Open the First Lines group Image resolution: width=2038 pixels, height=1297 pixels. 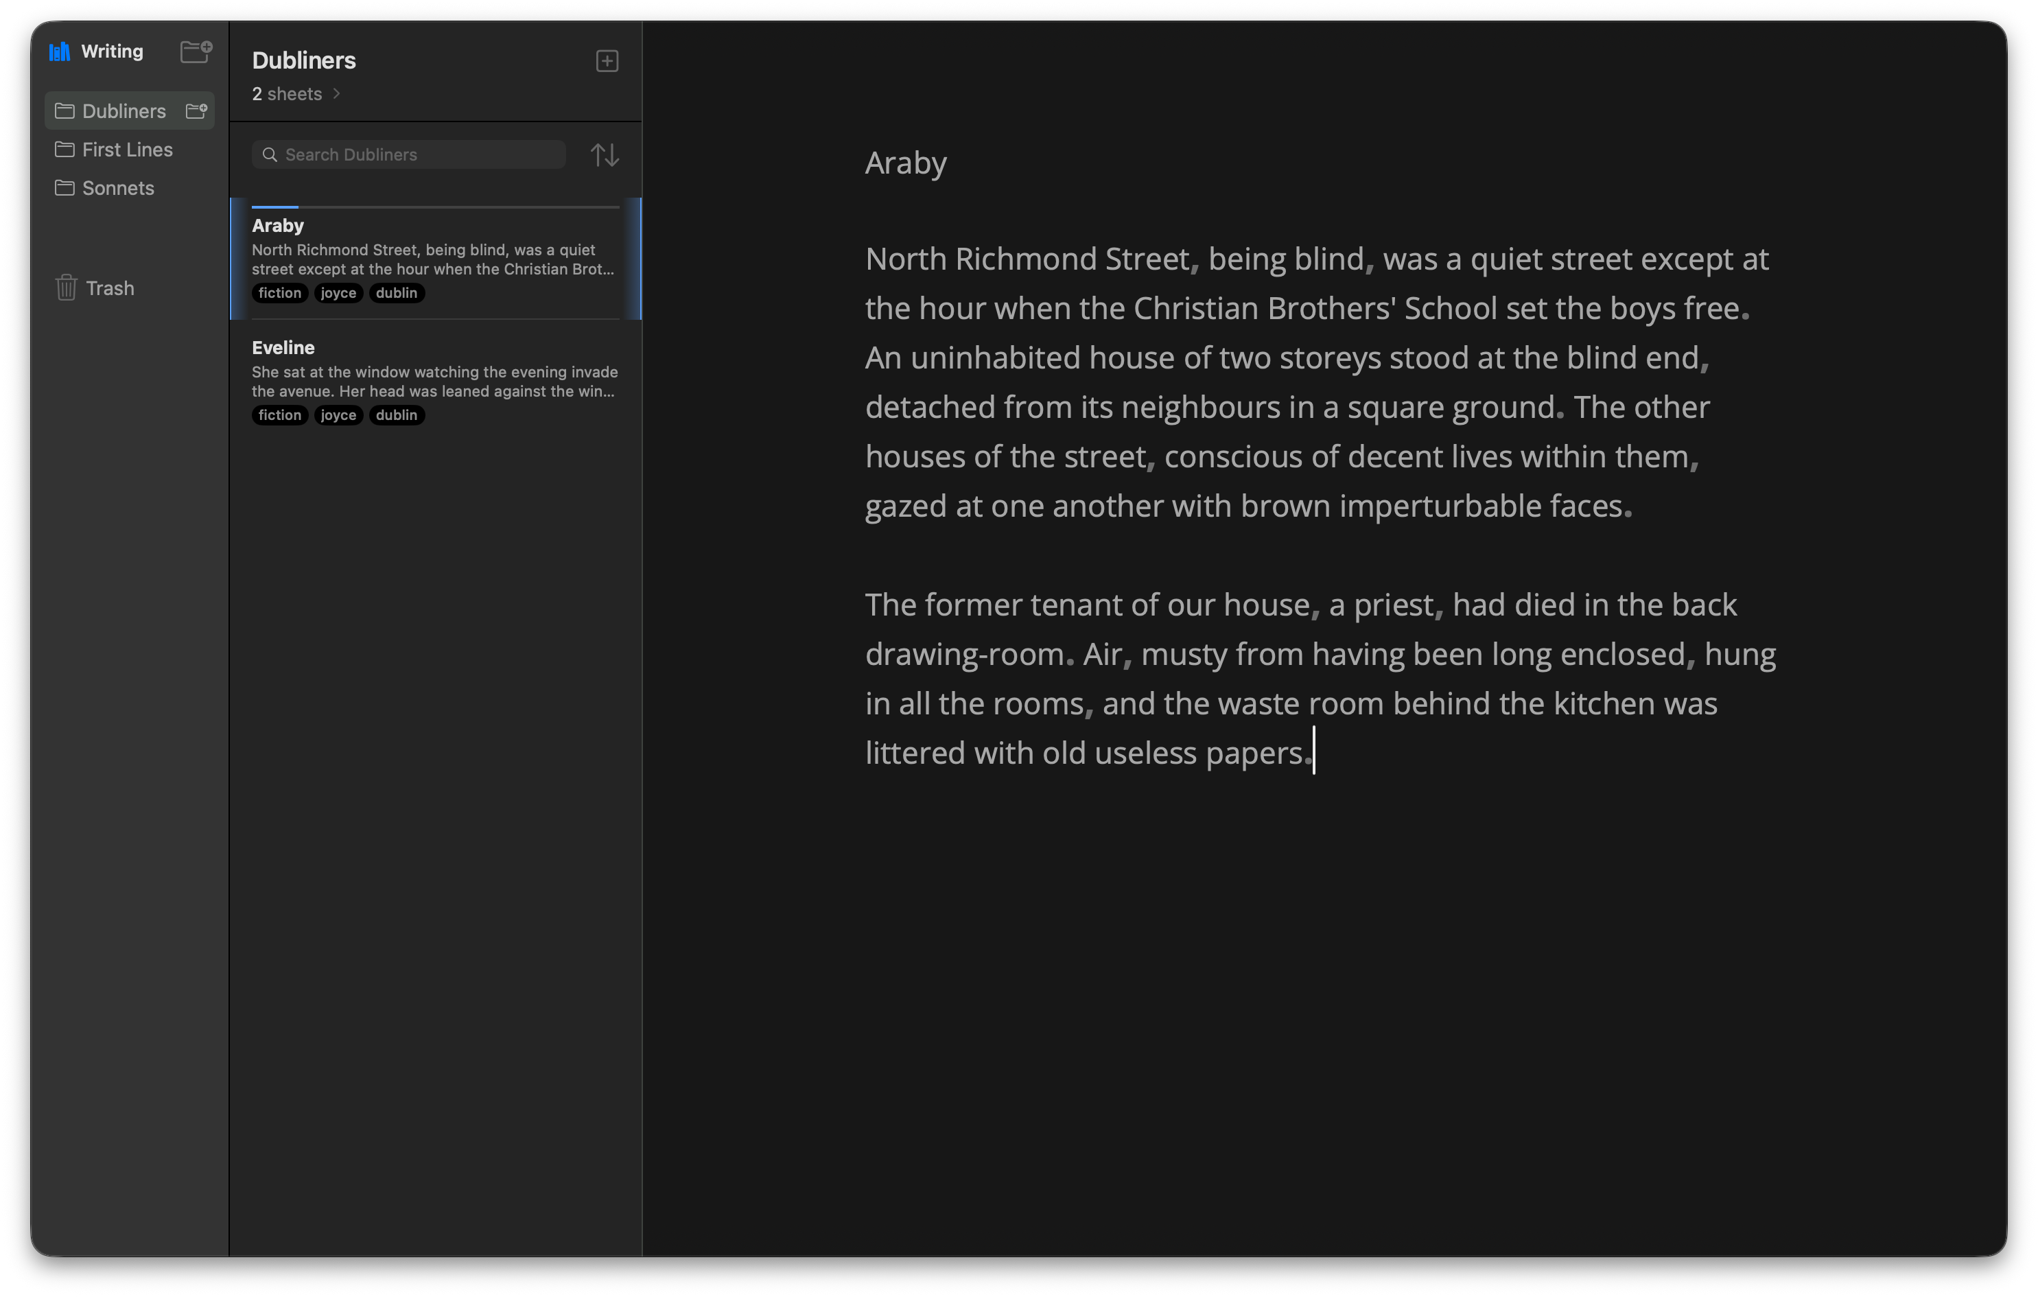tap(130, 150)
